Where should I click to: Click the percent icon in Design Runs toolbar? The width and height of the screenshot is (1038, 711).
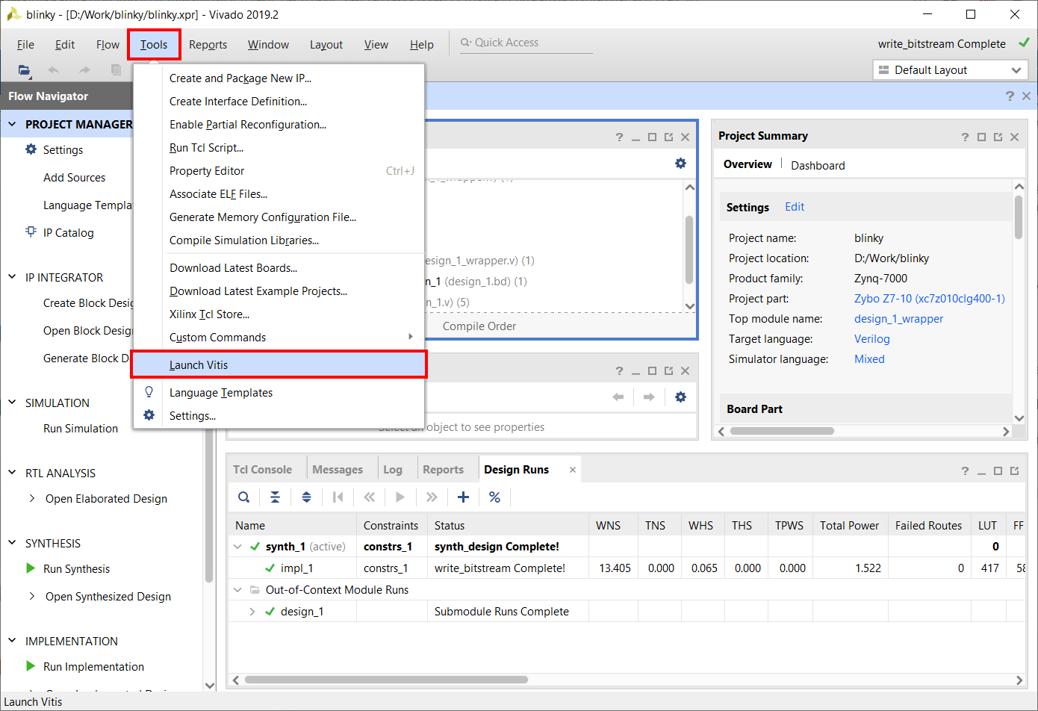click(x=494, y=497)
